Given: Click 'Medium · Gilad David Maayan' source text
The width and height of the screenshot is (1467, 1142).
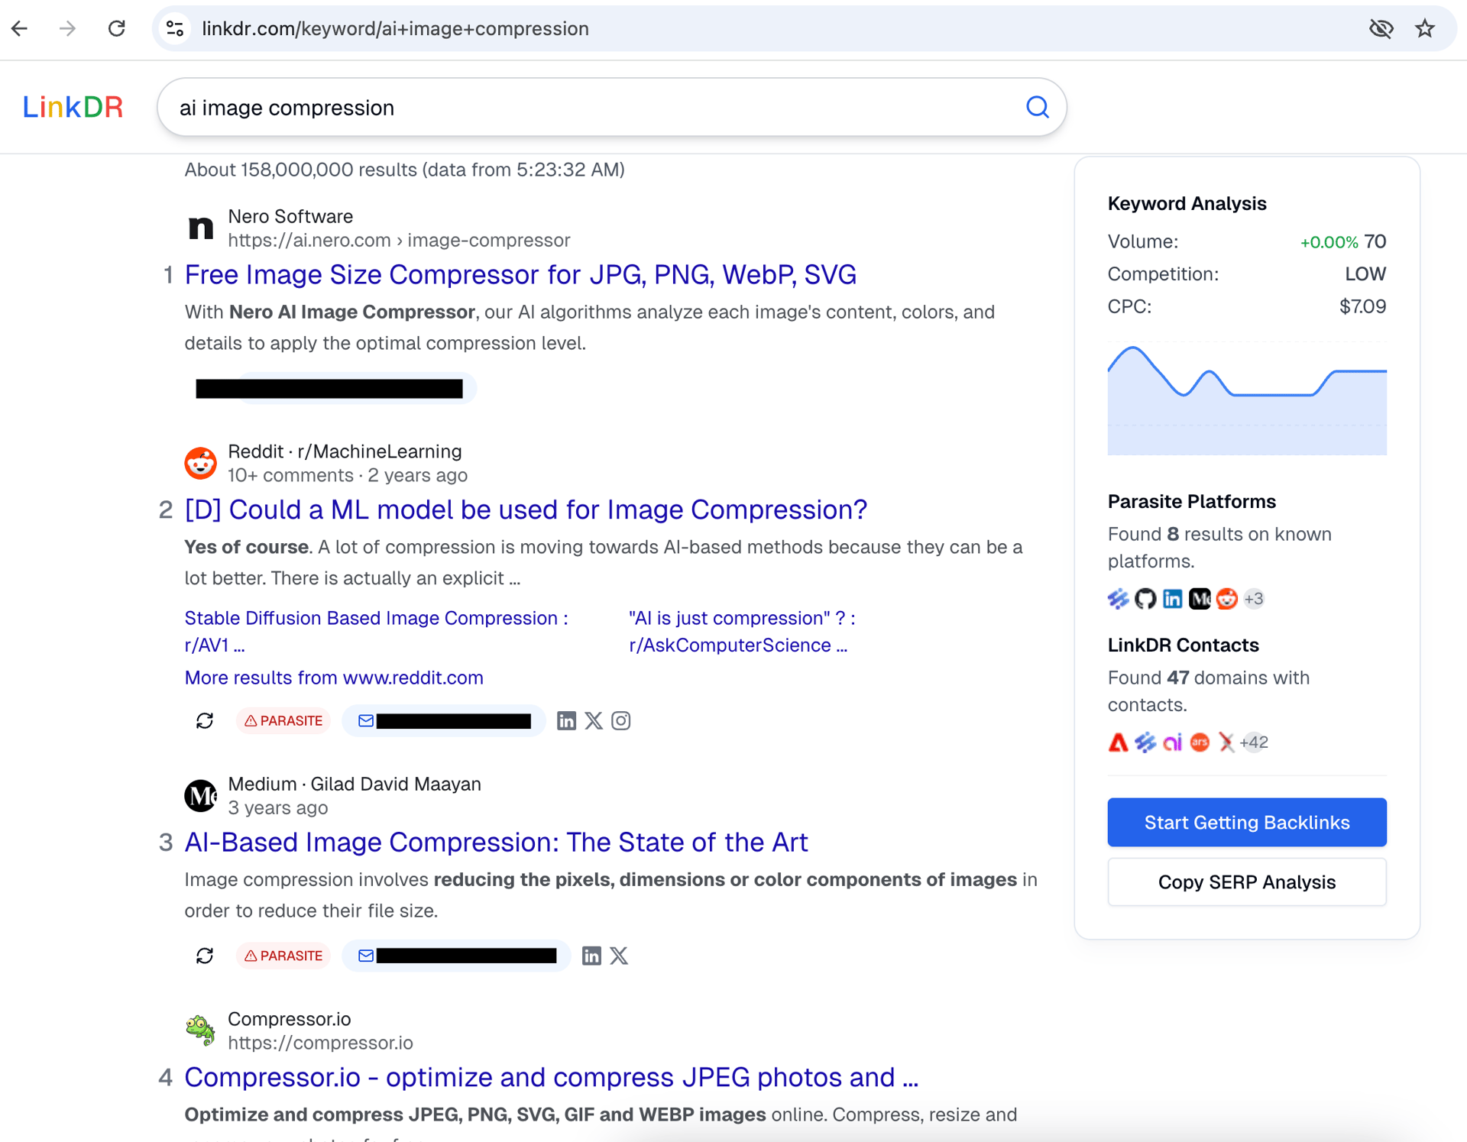Looking at the screenshot, I should coord(355,785).
